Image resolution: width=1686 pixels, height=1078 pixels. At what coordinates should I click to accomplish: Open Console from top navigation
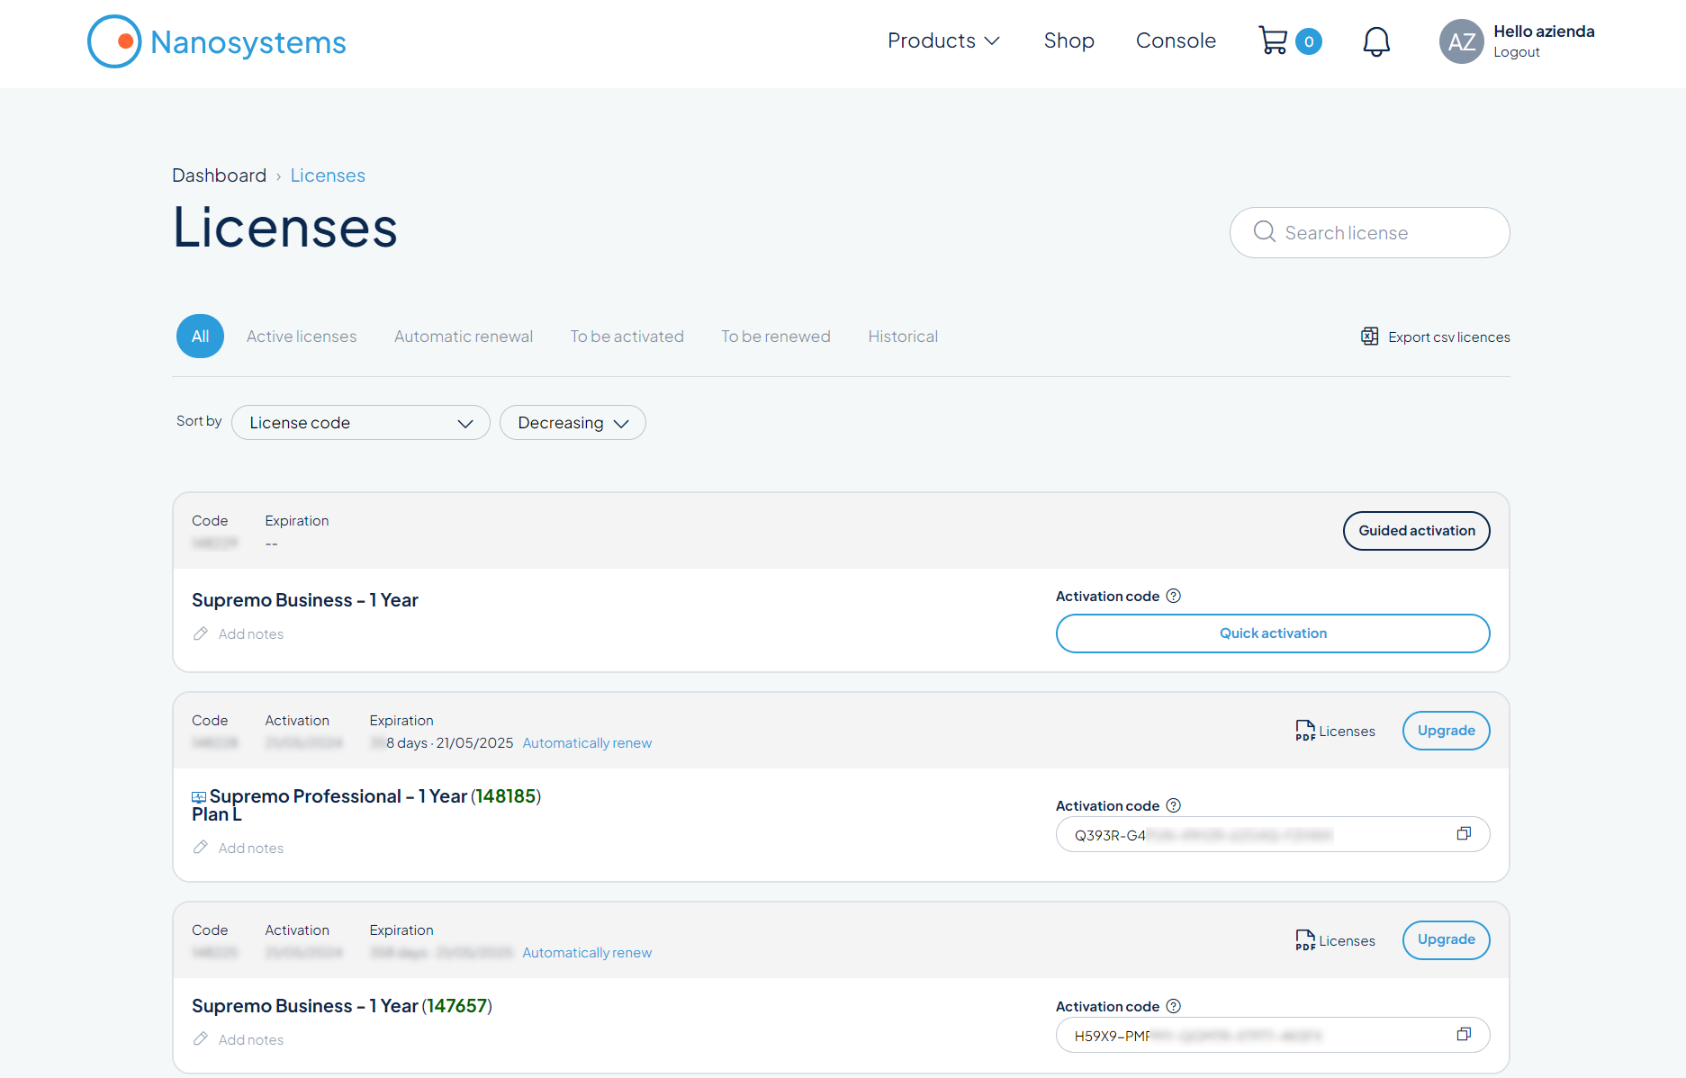[x=1176, y=40]
